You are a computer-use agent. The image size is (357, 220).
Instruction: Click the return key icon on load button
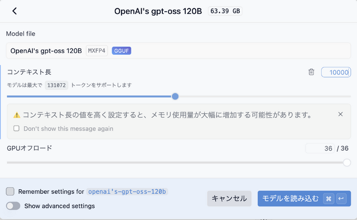pos(341,199)
